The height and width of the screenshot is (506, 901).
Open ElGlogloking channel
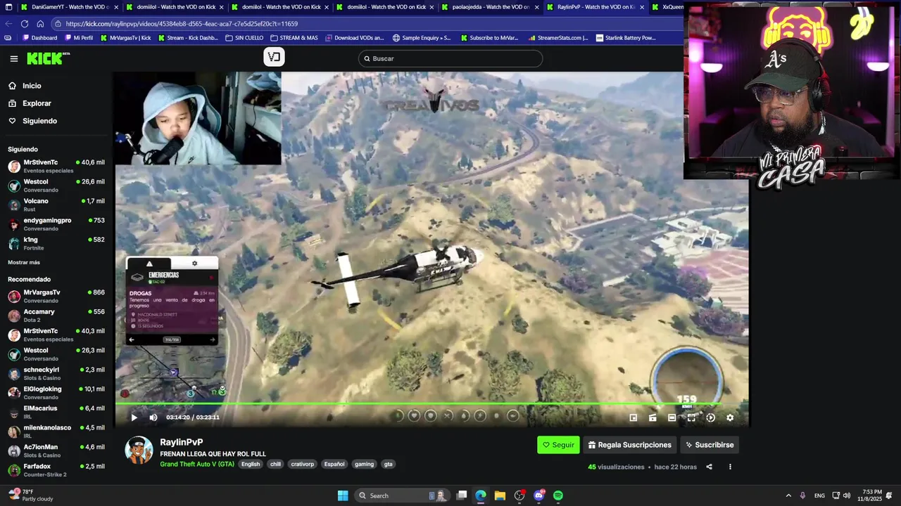point(56,393)
